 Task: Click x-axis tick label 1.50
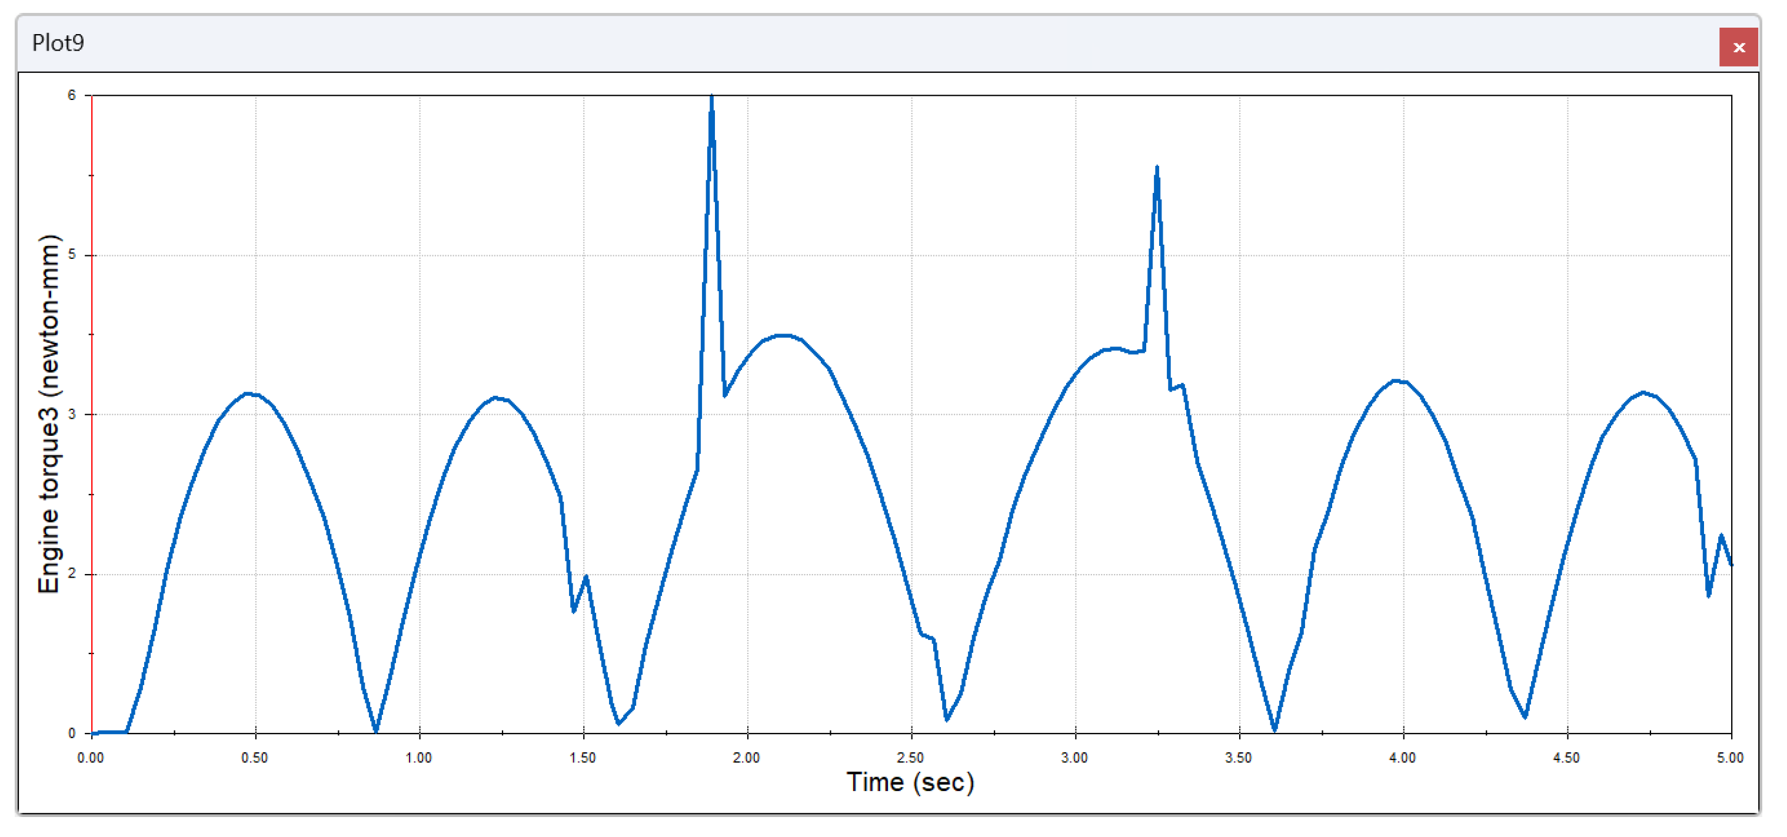(583, 758)
